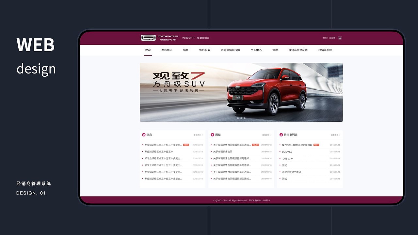Click the 消息 panel title
Image resolution: width=418 pixels, height=235 pixels.
tap(149, 135)
